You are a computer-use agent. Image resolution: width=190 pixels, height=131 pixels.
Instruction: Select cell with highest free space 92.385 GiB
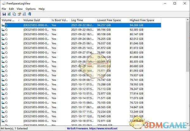click(136, 30)
